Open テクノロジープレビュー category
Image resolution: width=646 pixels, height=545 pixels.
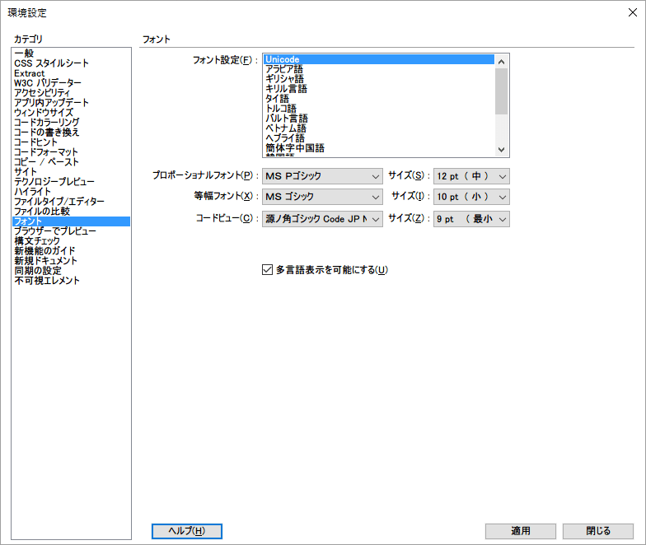click(x=71, y=181)
